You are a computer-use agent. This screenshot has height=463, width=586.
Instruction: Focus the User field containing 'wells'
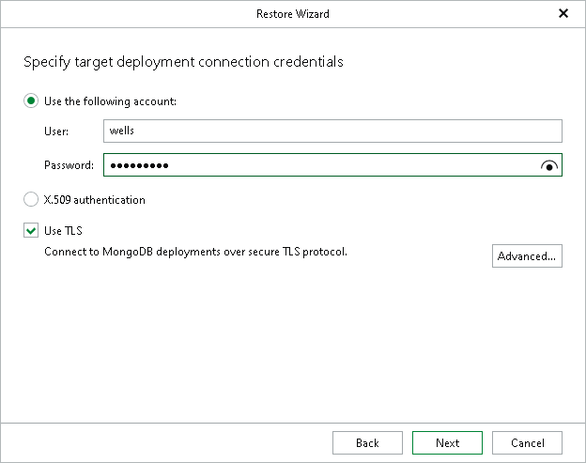click(332, 131)
